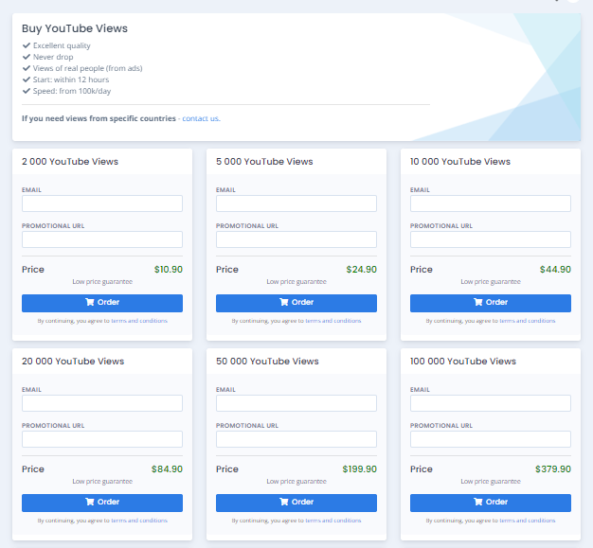
Task: Focus Email field in 20 000 Views card
Action: (102, 403)
